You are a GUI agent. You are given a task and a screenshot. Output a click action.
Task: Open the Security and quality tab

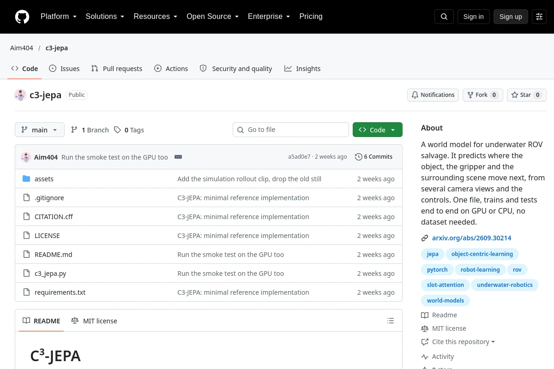(x=236, y=69)
